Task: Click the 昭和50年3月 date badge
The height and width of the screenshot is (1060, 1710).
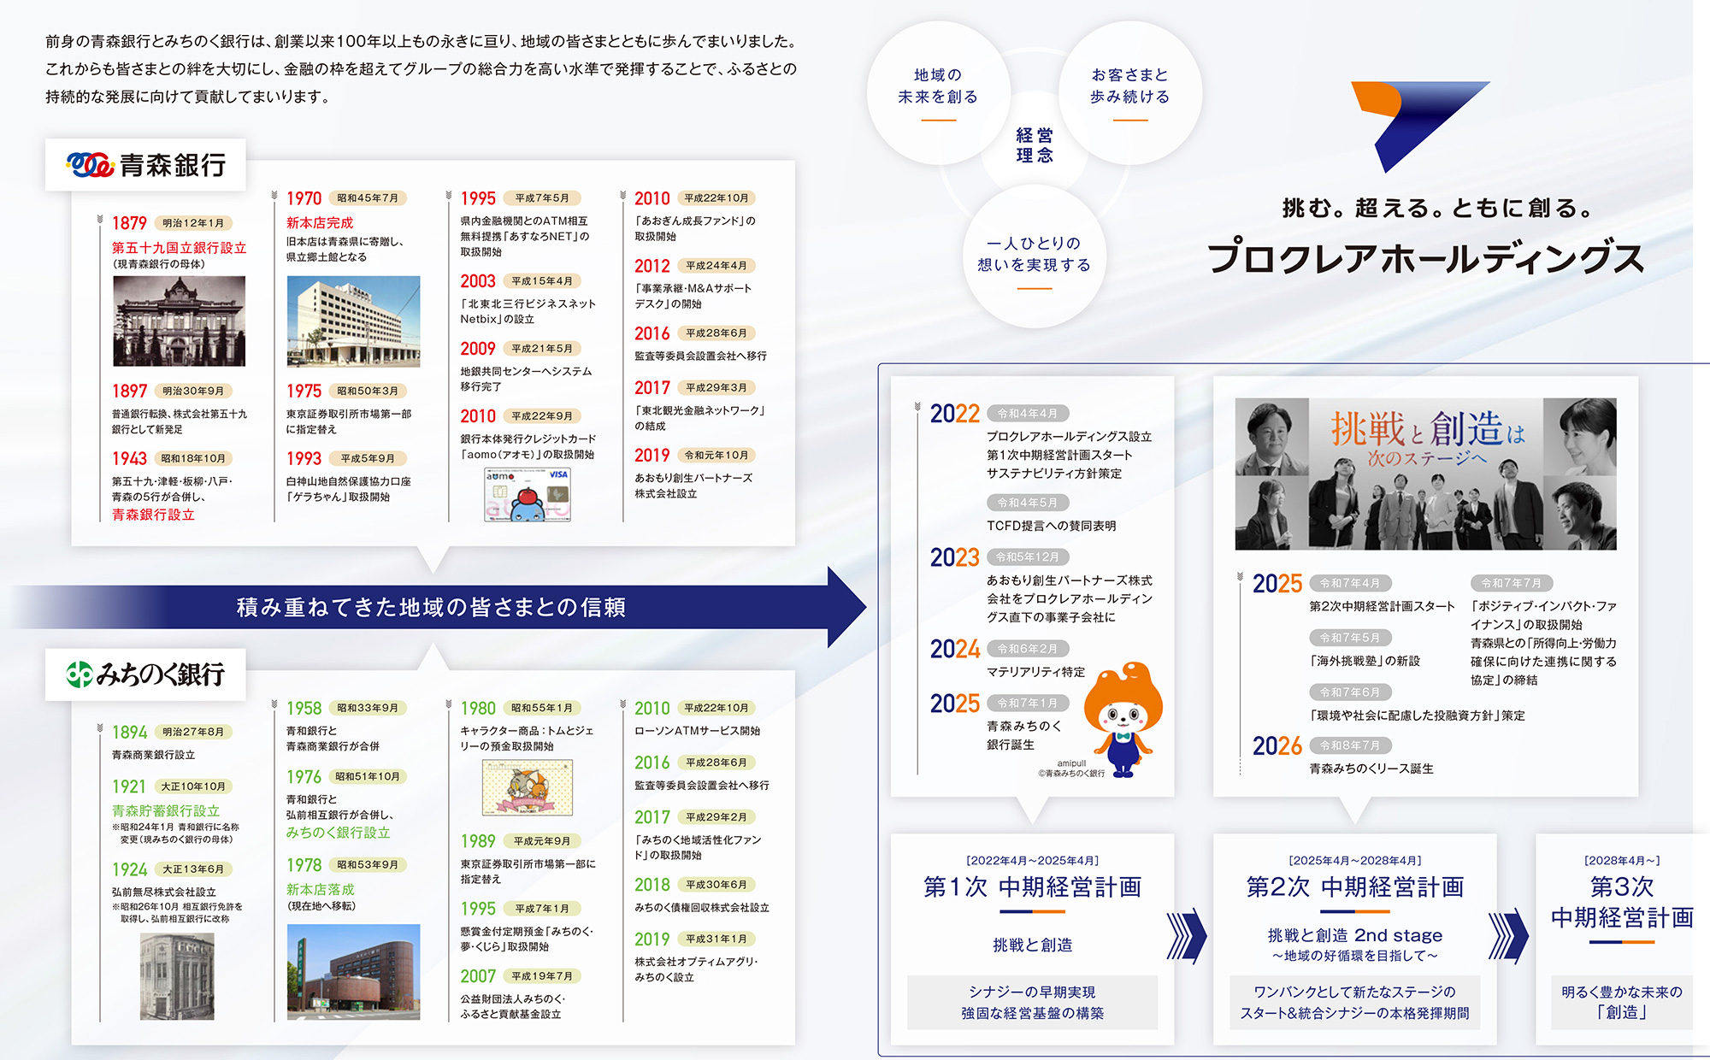Action: pyautogui.click(x=368, y=391)
